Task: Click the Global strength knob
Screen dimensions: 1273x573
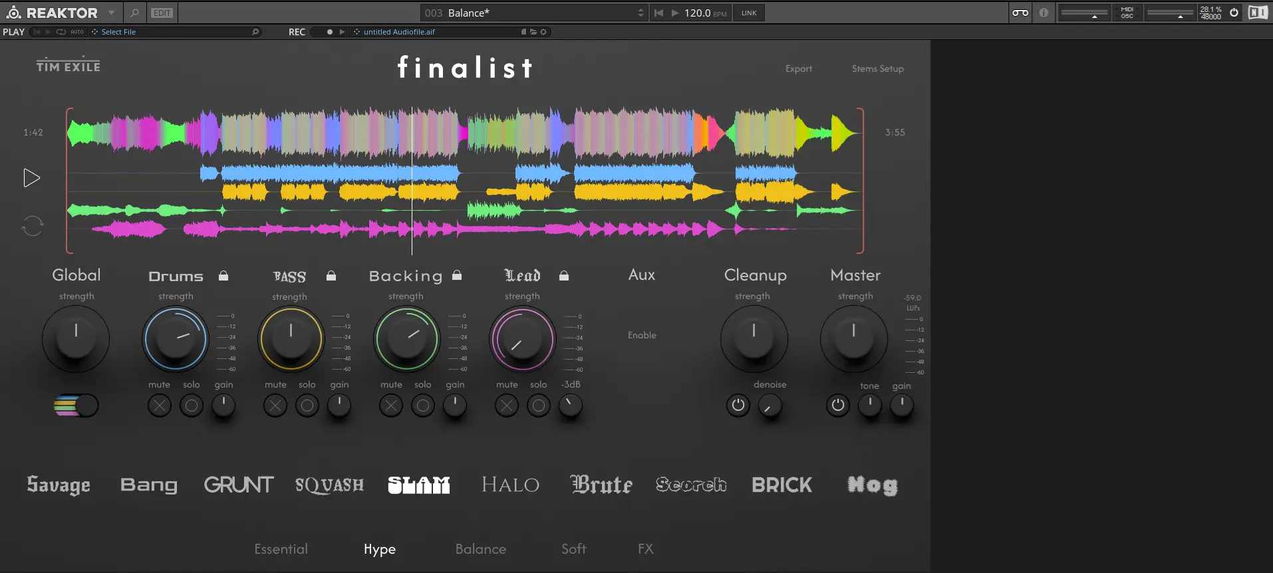Action: coord(76,338)
